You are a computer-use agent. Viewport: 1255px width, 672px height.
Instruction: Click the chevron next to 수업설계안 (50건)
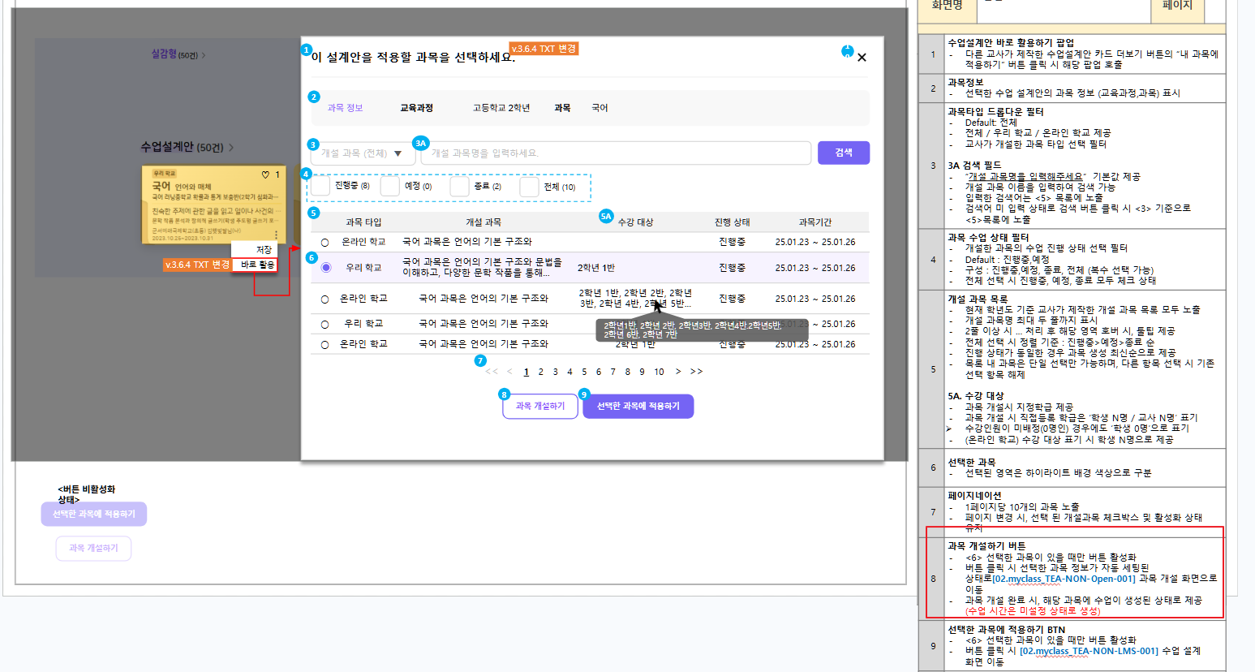click(231, 148)
